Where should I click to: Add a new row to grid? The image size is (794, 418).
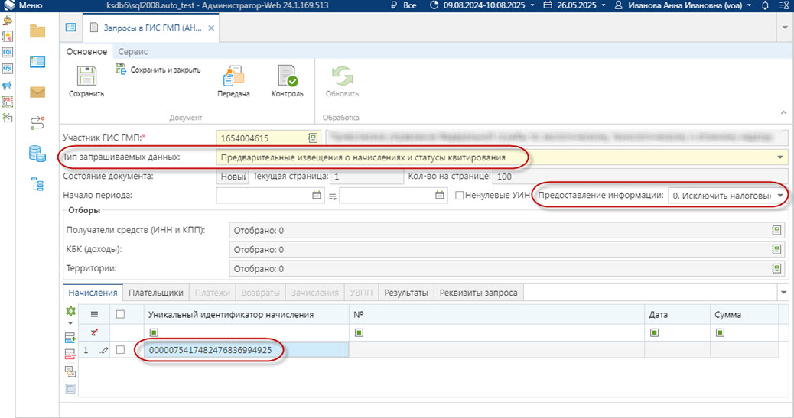click(x=70, y=338)
